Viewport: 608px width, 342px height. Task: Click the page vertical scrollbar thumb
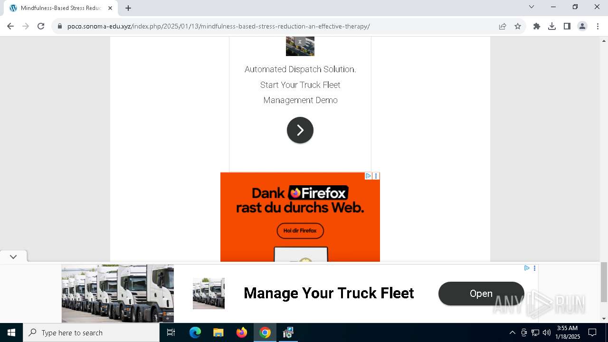(604, 282)
